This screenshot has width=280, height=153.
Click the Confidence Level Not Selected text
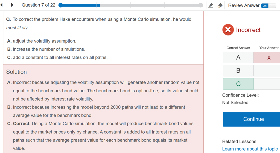click(x=235, y=102)
